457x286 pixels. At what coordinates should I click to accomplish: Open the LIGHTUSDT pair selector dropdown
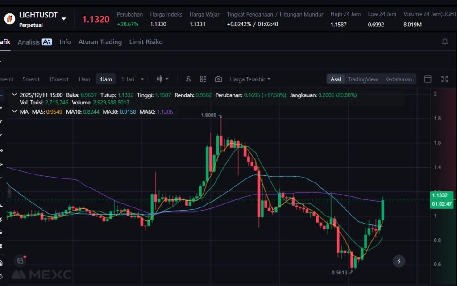pyautogui.click(x=64, y=19)
